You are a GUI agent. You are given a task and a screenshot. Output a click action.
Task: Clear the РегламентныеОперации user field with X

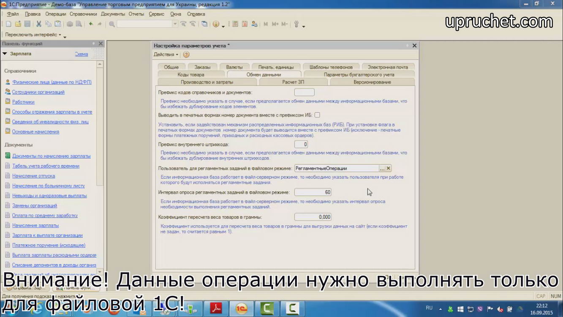[389, 168]
